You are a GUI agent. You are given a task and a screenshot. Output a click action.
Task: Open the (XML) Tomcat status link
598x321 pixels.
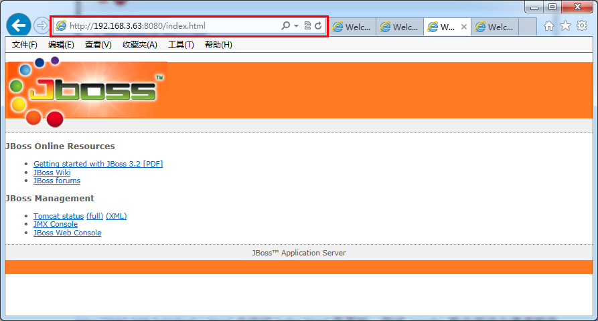[x=117, y=216]
